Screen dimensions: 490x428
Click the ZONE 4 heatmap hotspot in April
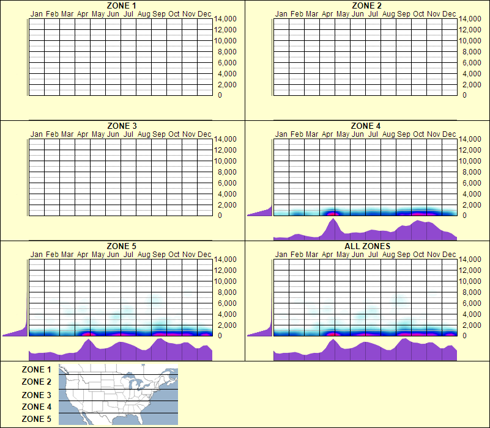333,214
